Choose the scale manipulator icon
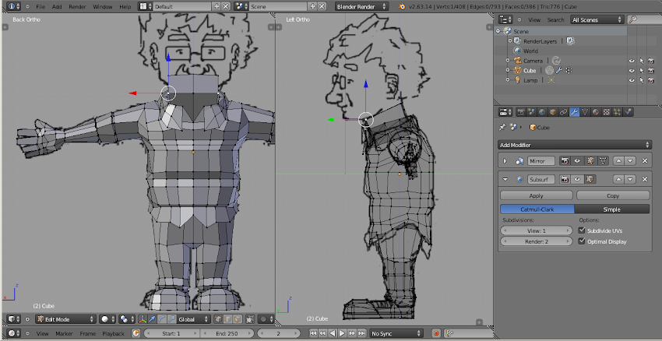 coord(172,319)
